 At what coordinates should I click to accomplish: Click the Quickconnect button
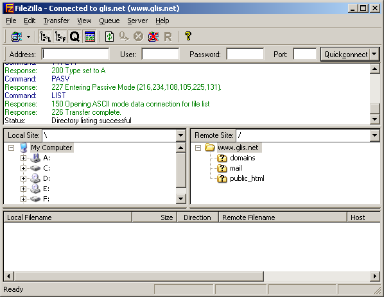pyautogui.click(x=345, y=55)
